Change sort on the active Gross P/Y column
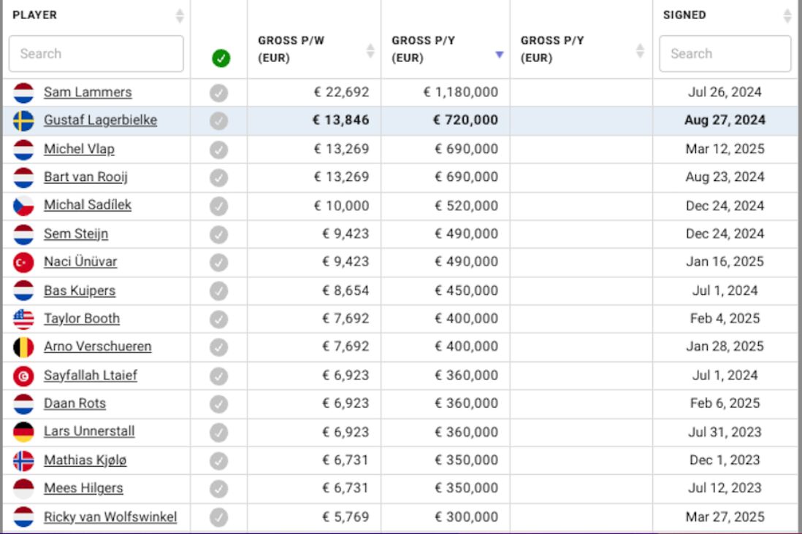This screenshot has width=802, height=534. 499,54
